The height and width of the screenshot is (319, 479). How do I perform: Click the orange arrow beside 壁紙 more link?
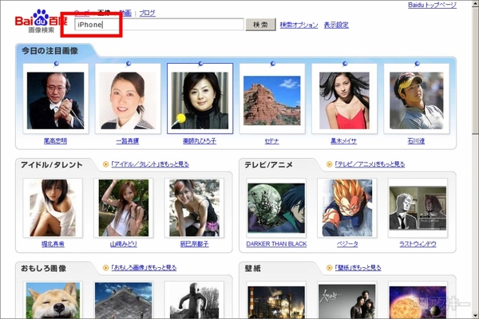point(329,268)
